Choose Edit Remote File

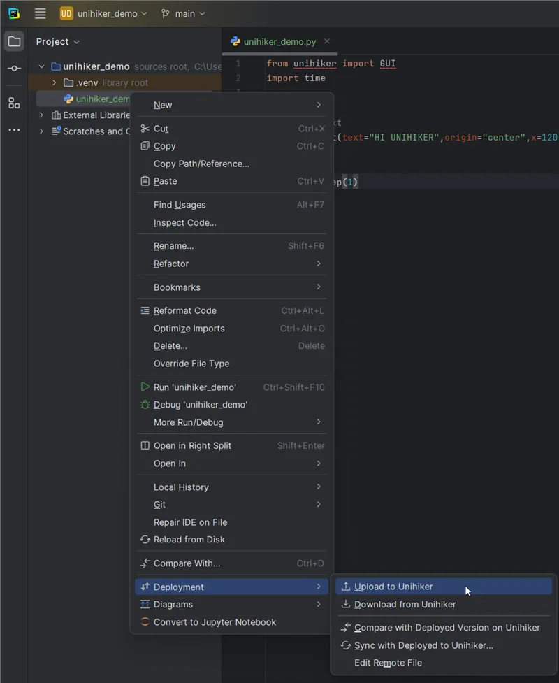pyautogui.click(x=444, y=663)
